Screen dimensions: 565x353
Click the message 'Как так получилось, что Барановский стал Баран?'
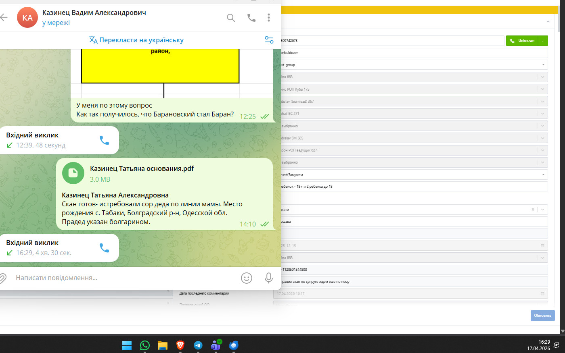click(x=155, y=114)
